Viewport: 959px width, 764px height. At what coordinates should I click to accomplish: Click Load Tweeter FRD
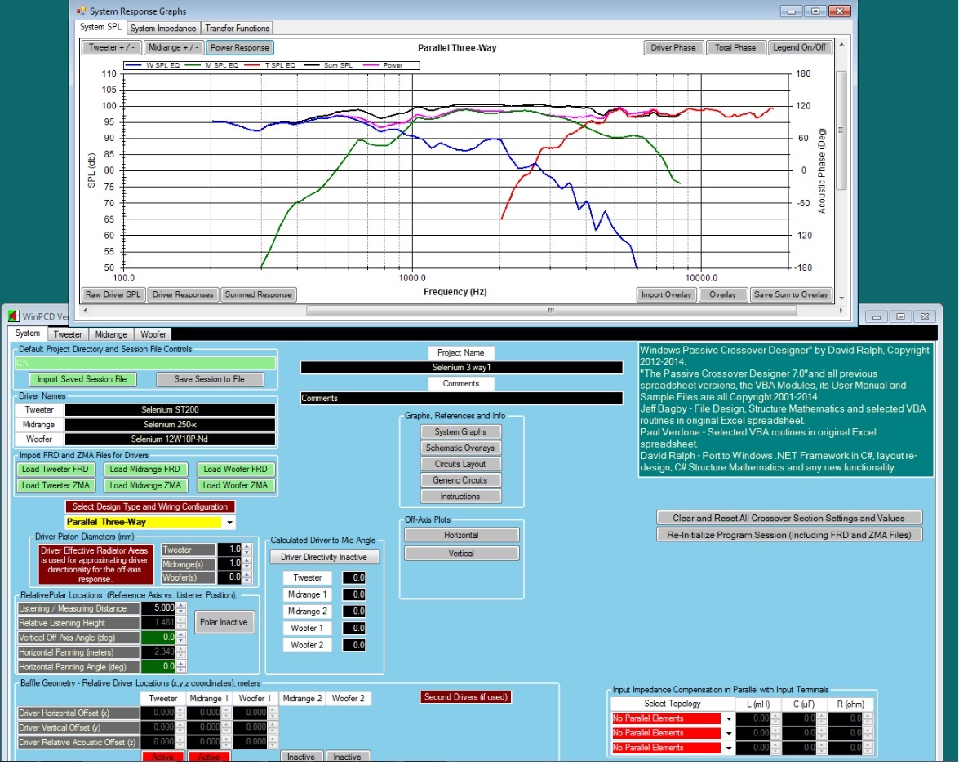pyautogui.click(x=55, y=470)
